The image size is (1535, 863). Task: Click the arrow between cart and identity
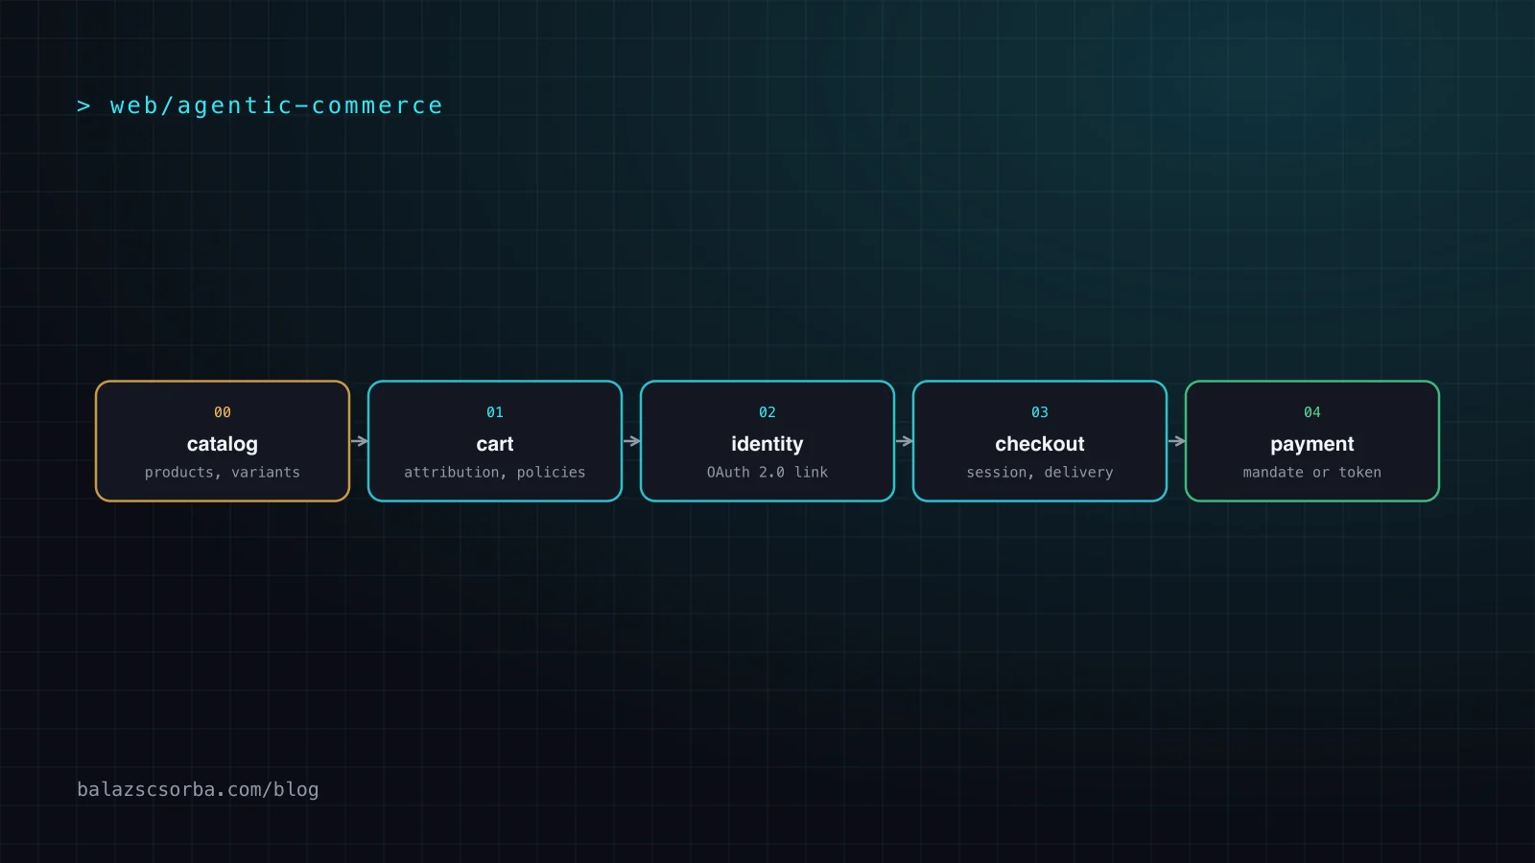(632, 441)
